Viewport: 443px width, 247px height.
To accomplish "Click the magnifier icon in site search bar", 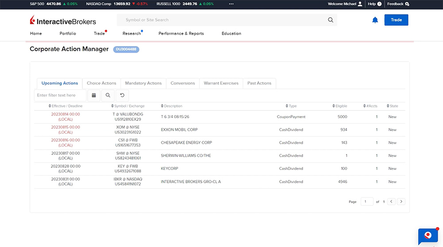I will pos(330,20).
